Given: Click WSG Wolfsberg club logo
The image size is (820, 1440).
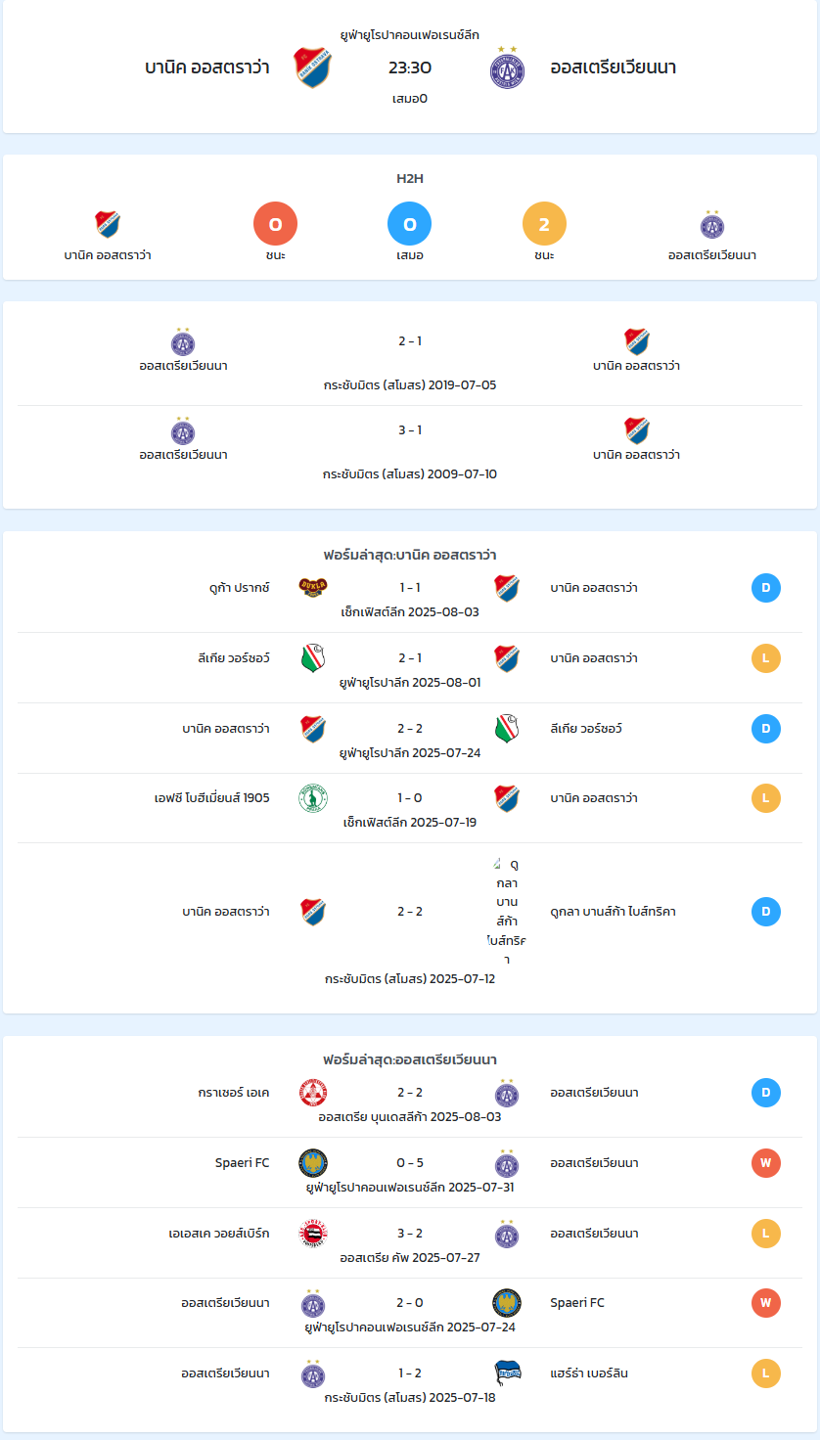Looking at the screenshot, I should tap(313, 1234).
